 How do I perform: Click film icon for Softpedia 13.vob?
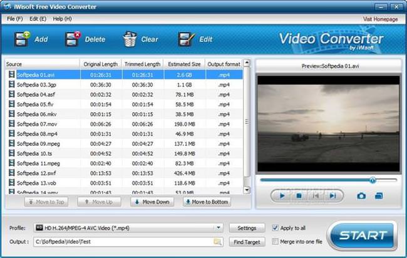tap(11, 183)
